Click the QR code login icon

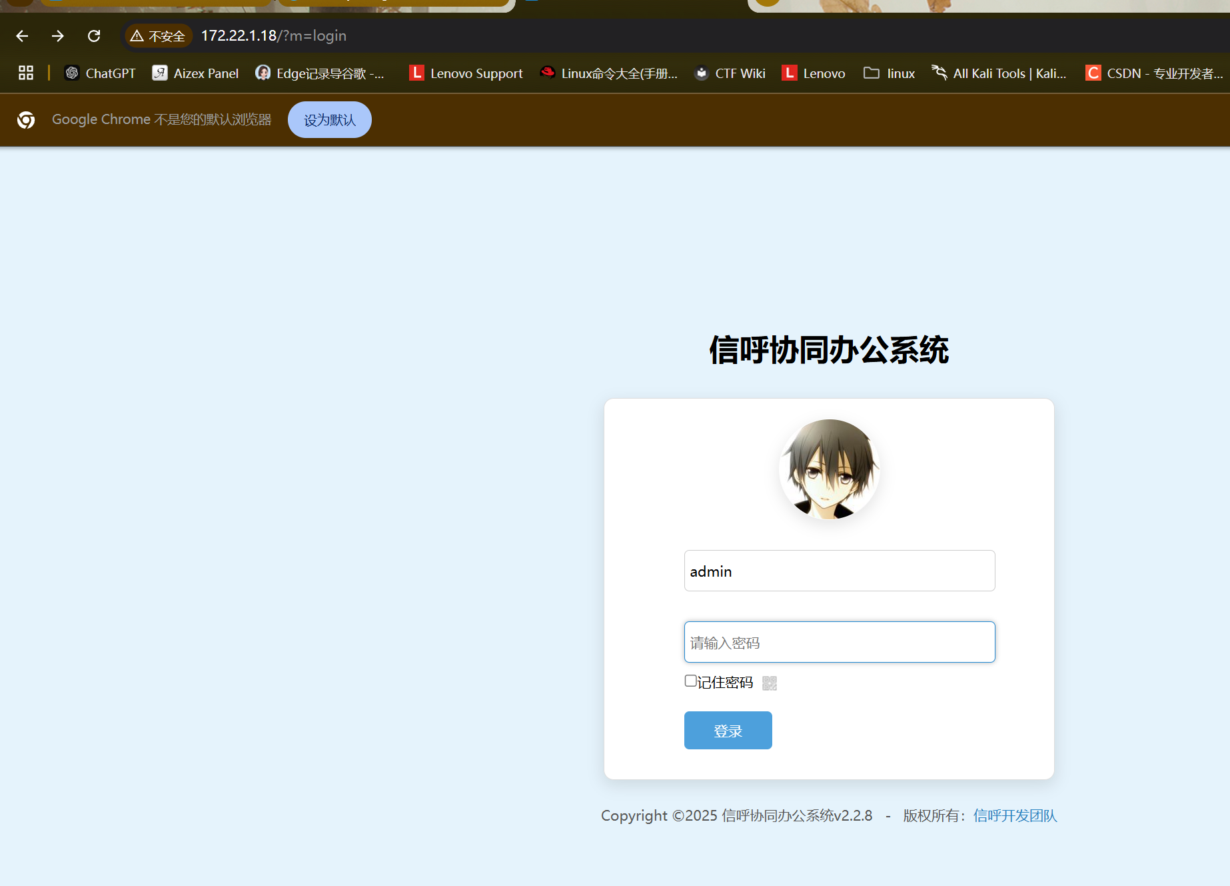(x=769, y=683)
